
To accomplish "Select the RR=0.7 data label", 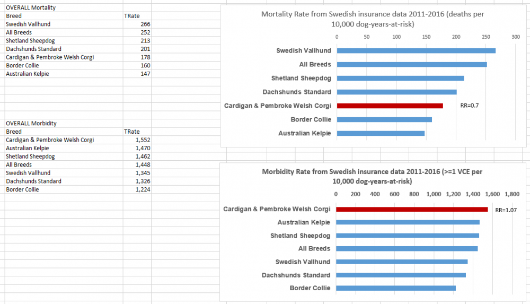I will point(470,106).
